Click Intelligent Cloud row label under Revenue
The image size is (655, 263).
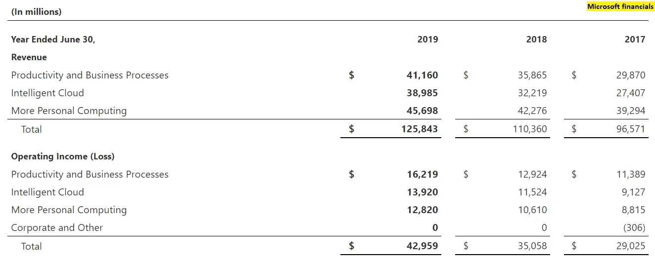47,93
